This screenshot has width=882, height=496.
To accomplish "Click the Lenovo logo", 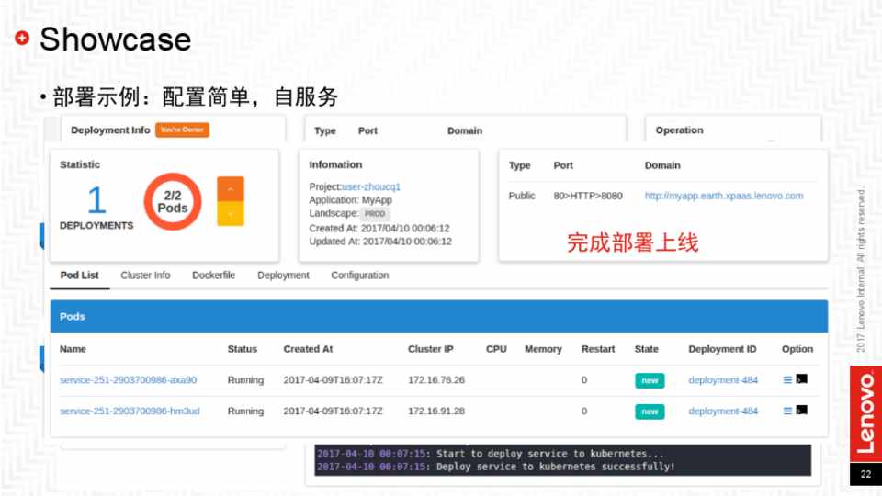I will pos(865,411).
